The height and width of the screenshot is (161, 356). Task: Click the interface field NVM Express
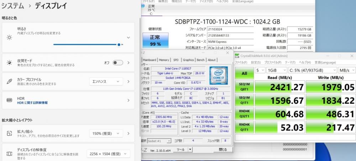click(x=230, y=42)
